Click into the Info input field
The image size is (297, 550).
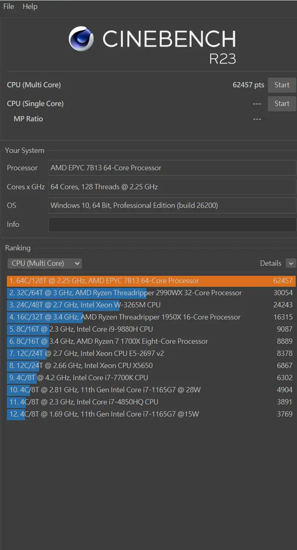pos(172,224)
